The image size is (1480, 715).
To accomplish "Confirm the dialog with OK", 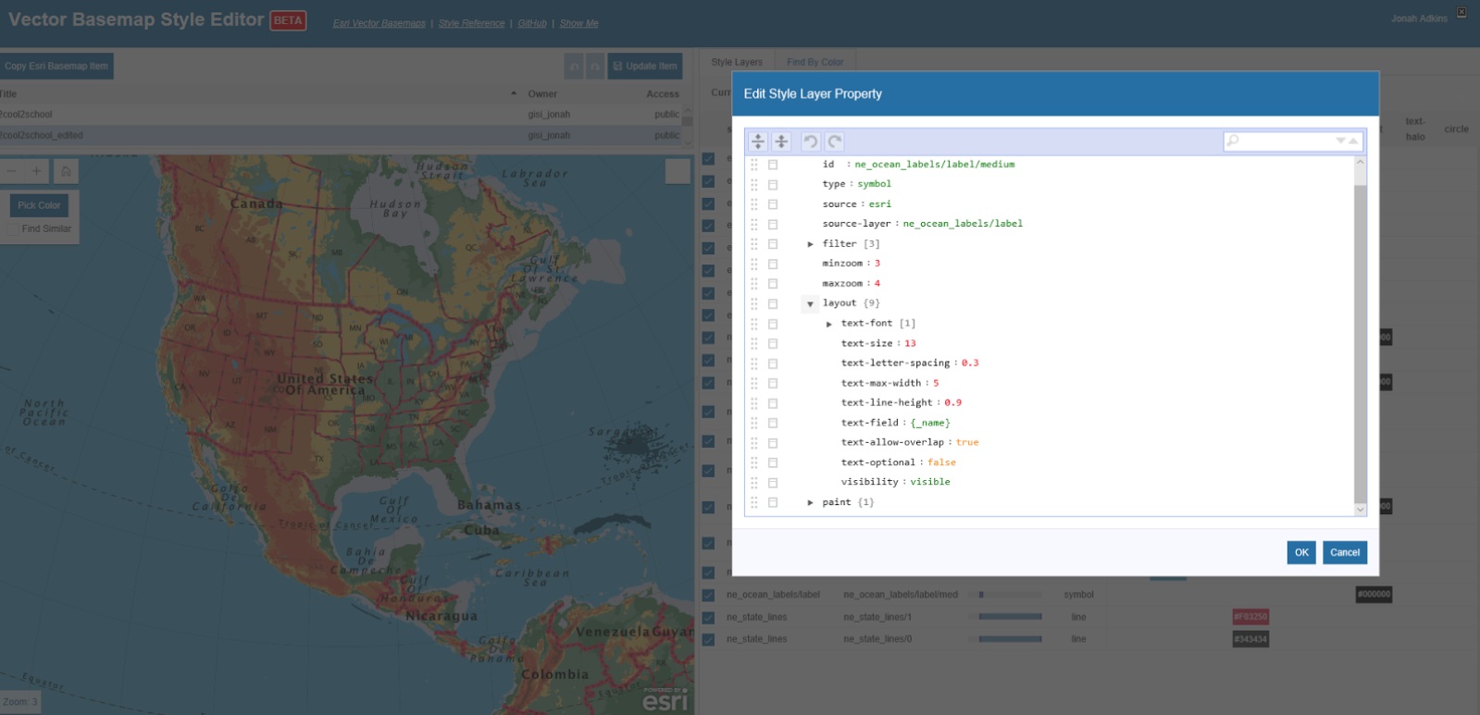I will point(1301,552).
